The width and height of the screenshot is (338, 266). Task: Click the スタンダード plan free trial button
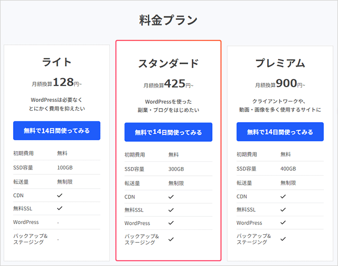[x=169, y=132]
